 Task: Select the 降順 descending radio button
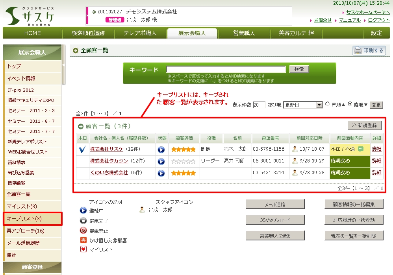(x=350, y=105)
